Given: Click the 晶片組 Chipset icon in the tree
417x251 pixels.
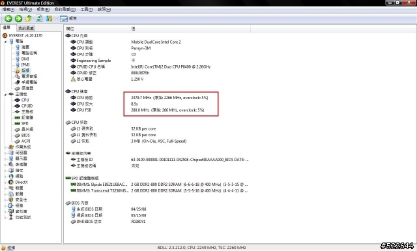Looking at the screenshot, I should (x=18, y=129).
